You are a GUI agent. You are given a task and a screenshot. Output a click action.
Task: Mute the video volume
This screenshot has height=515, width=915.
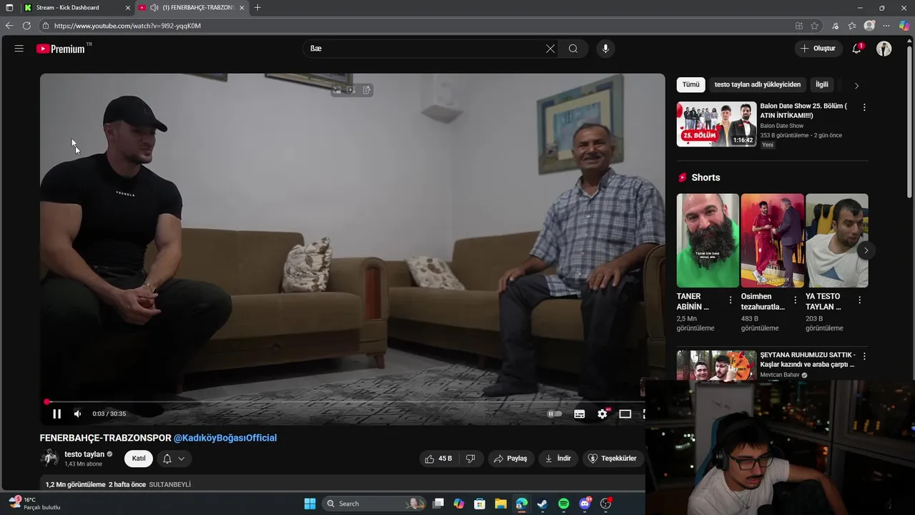(77, 413)
